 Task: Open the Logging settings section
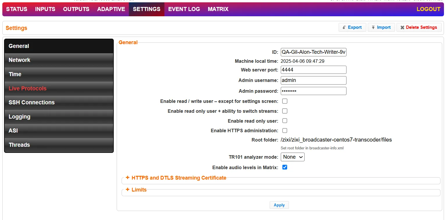(x=59, y=117)
